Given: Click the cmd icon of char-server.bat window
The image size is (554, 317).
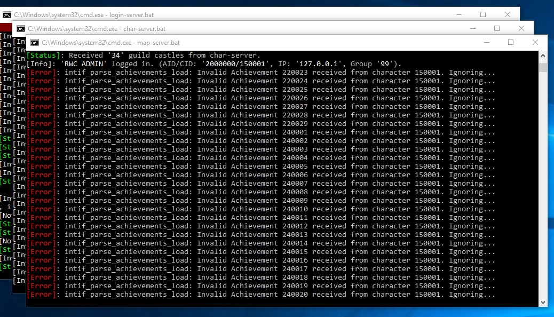Looking at the screenshot, I should point(21,29).
